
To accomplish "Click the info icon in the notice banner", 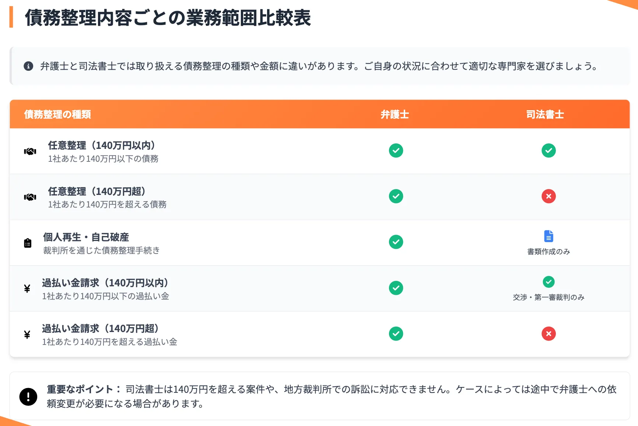I will pos(28,66).
